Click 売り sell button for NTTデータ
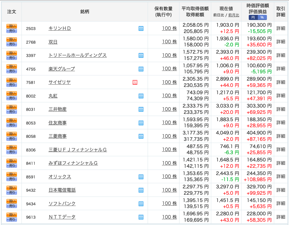Image resolution: width=289 pixels, height=225 pixels. 11,219
